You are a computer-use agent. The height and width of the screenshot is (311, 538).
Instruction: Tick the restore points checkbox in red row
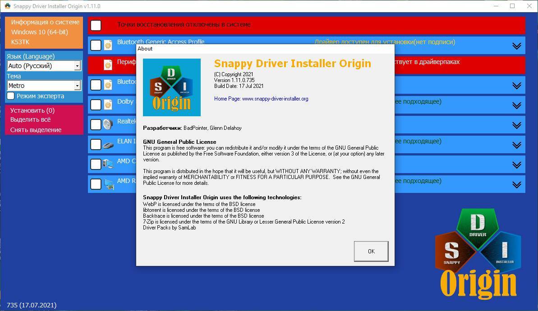pyautogui.click(x=96, y=25)
